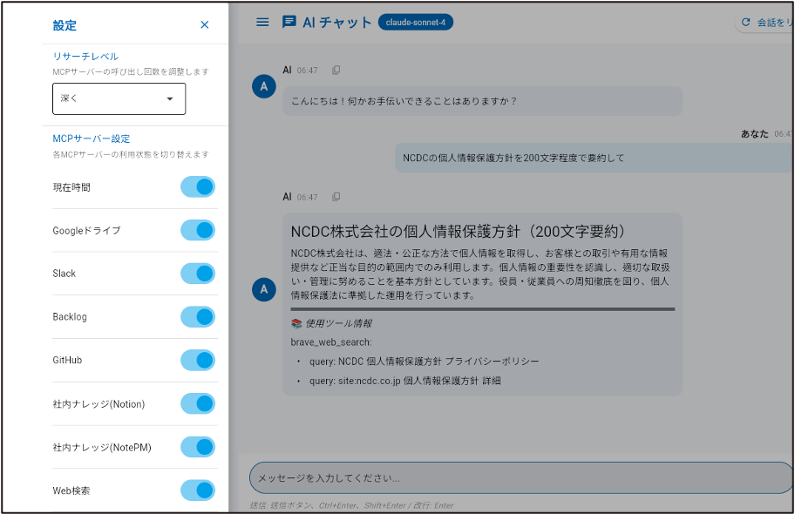Turn off the Web検索 toggle

(x=198, y=490)
